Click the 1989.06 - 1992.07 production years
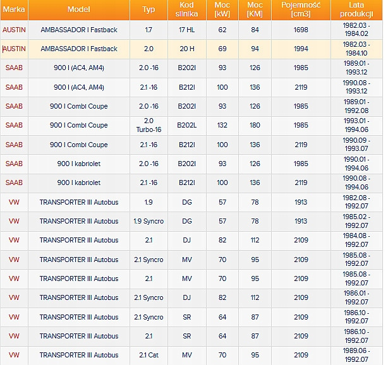 pos(356,355)
